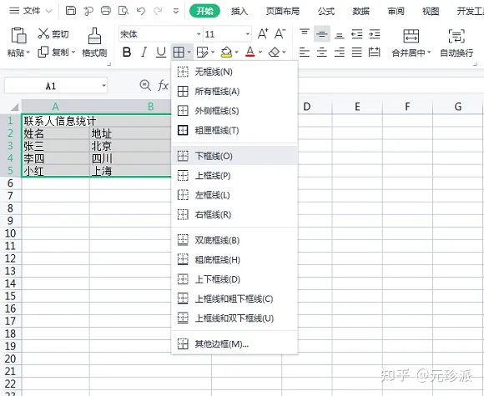Toggle Underline formatting
484x396 pixels.
(x=161, y=53)
